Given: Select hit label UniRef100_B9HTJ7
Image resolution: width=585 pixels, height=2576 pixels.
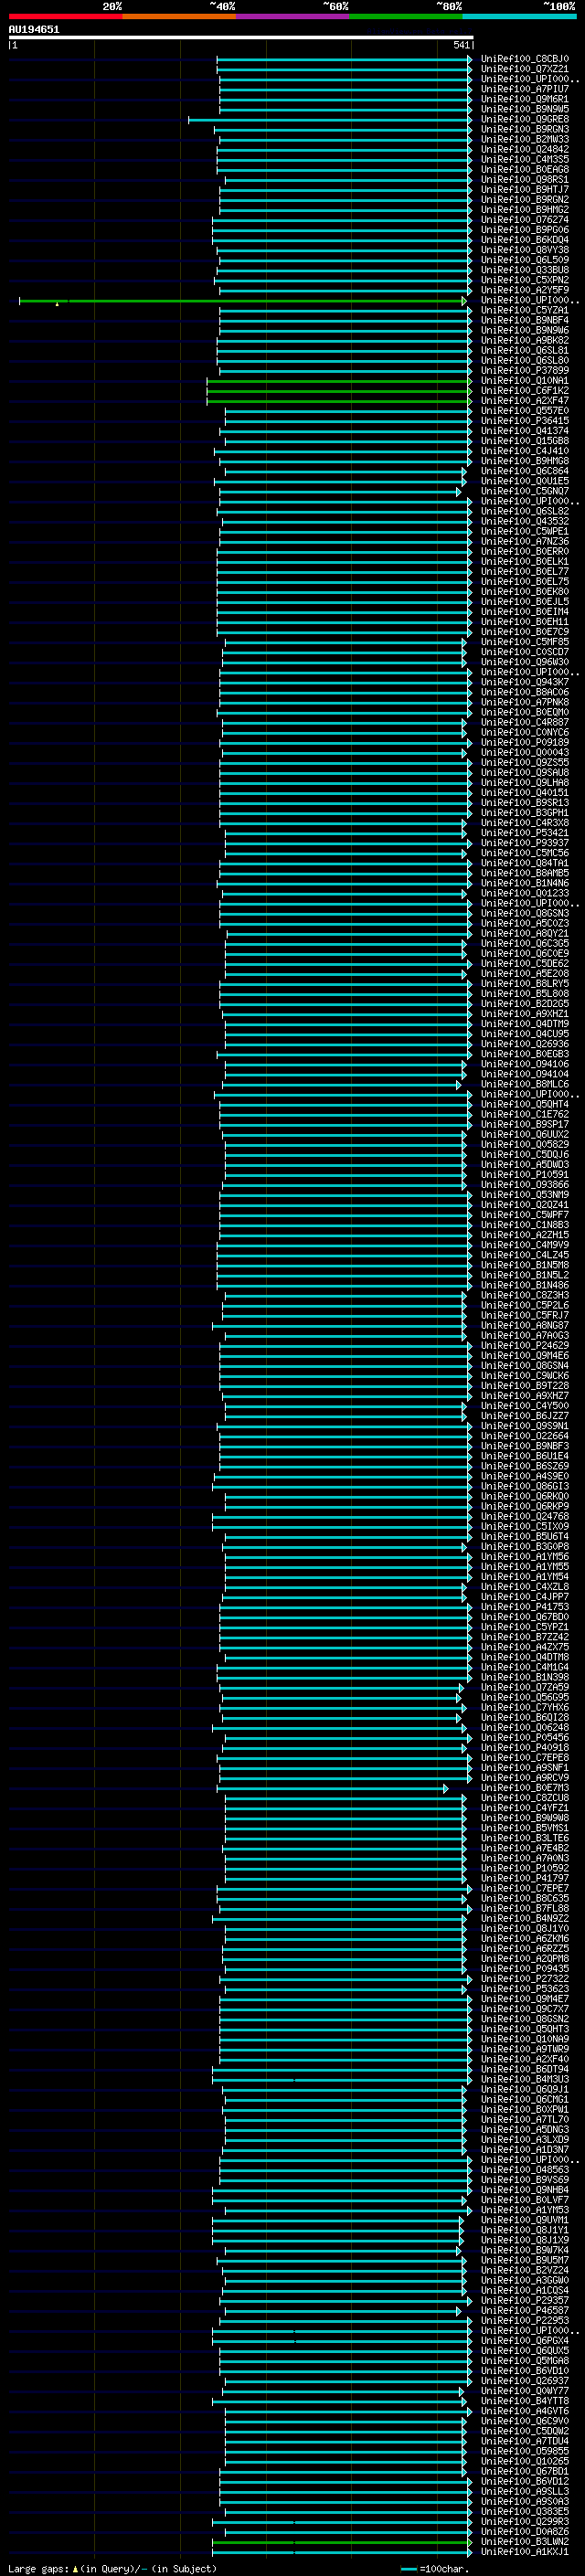Looking at the screenshot, I should pos(524,190).
